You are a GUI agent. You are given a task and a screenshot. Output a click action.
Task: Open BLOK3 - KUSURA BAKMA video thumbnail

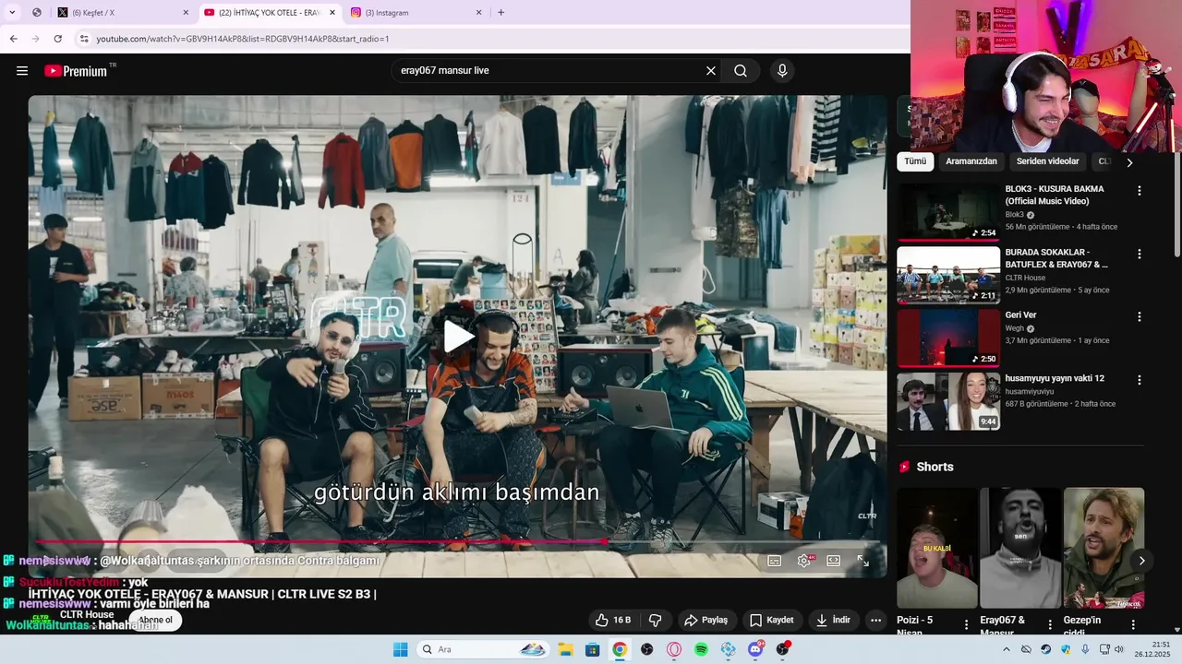[x=948, y=212]
